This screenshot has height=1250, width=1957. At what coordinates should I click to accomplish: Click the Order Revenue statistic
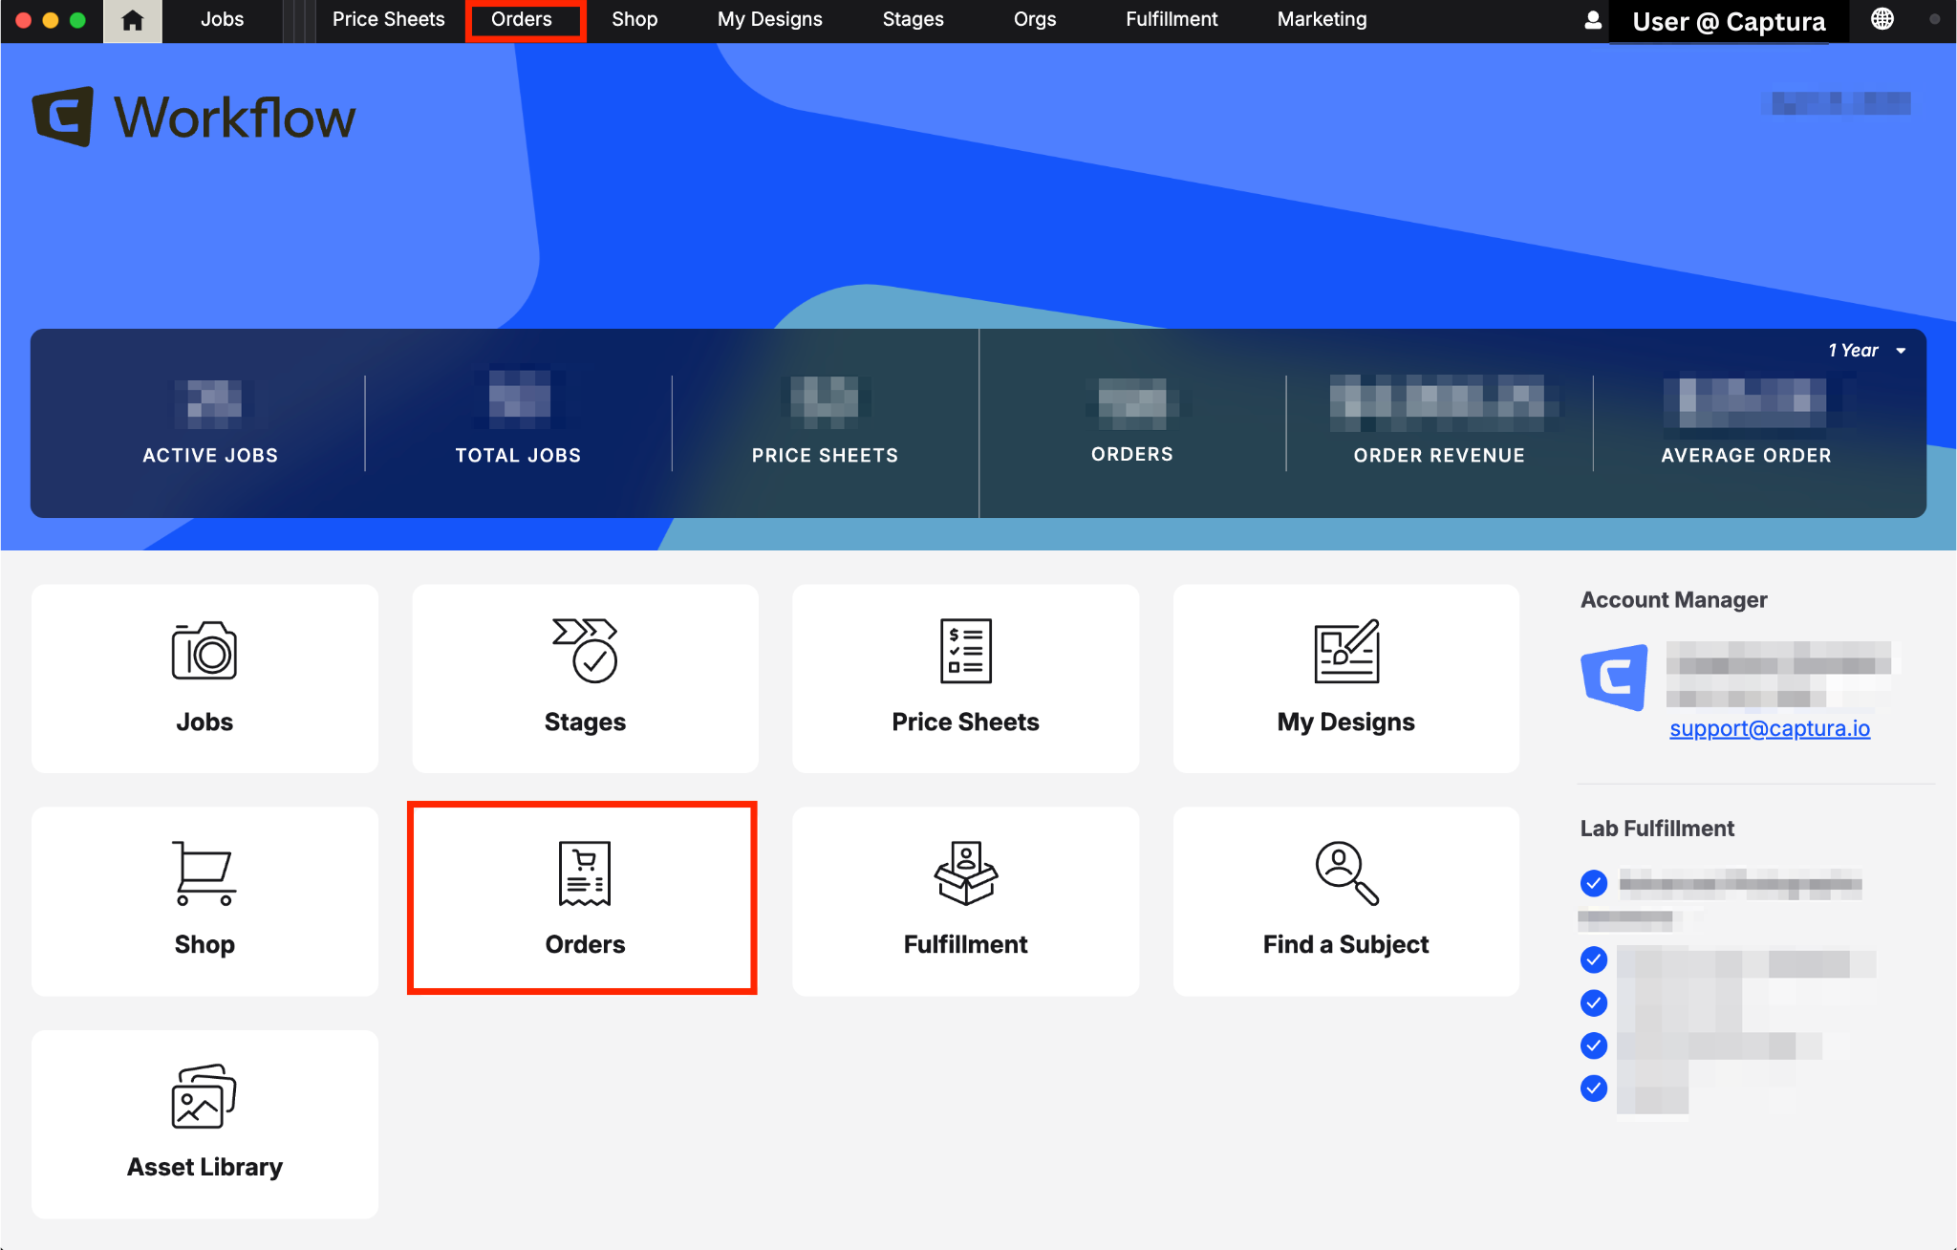coord(1439,421)
